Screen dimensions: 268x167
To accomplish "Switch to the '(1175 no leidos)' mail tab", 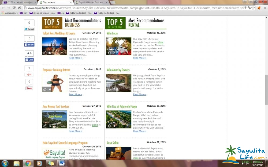I will click(x=20, y=2).
